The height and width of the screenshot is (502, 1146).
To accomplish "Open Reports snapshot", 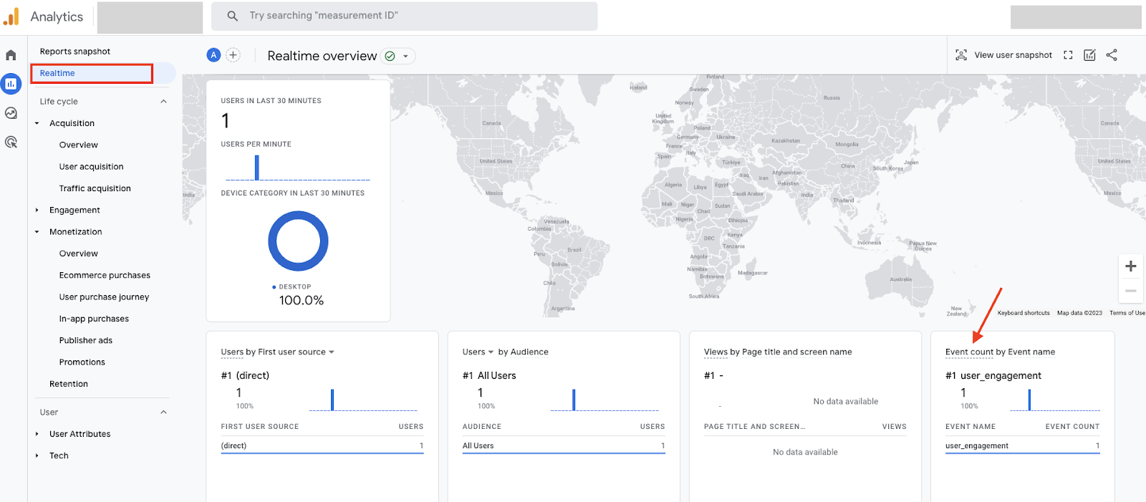I will pos(75,52).
